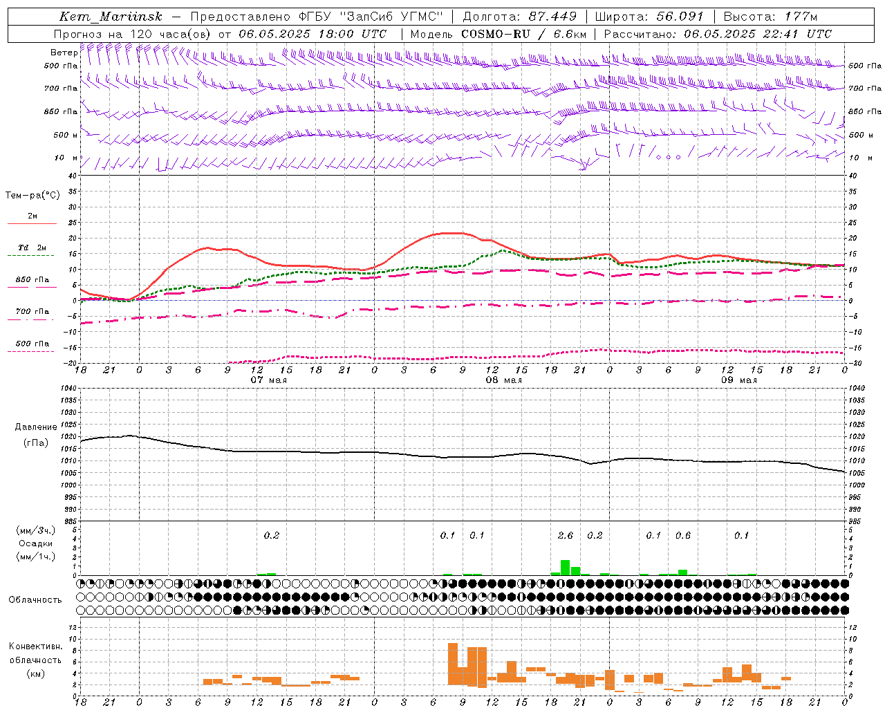The width and height of the screenshot is (885, 708).
Task: Click the 07 мая date label
Action: [x=268, y=380]
